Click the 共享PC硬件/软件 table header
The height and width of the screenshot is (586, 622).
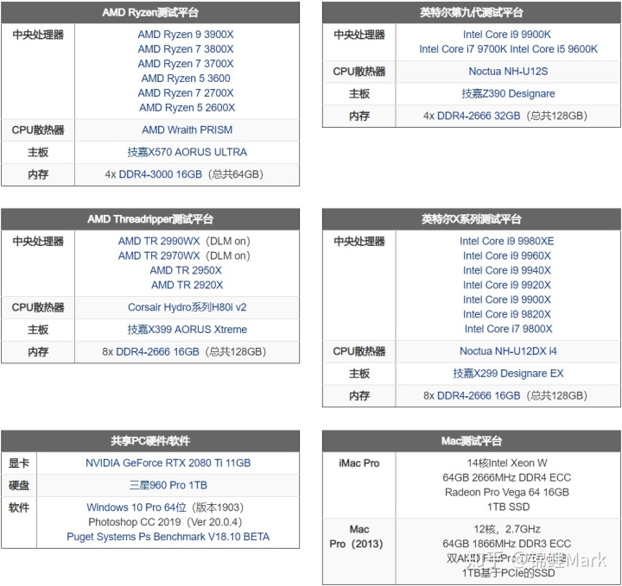150,441
